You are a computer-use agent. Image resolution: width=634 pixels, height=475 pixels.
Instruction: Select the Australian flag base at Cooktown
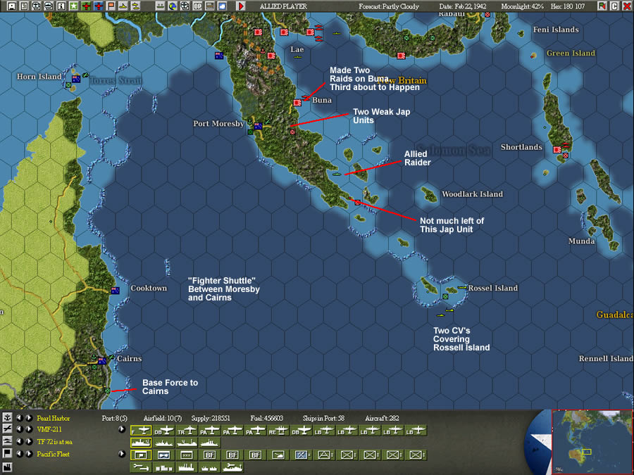point(116,291)
